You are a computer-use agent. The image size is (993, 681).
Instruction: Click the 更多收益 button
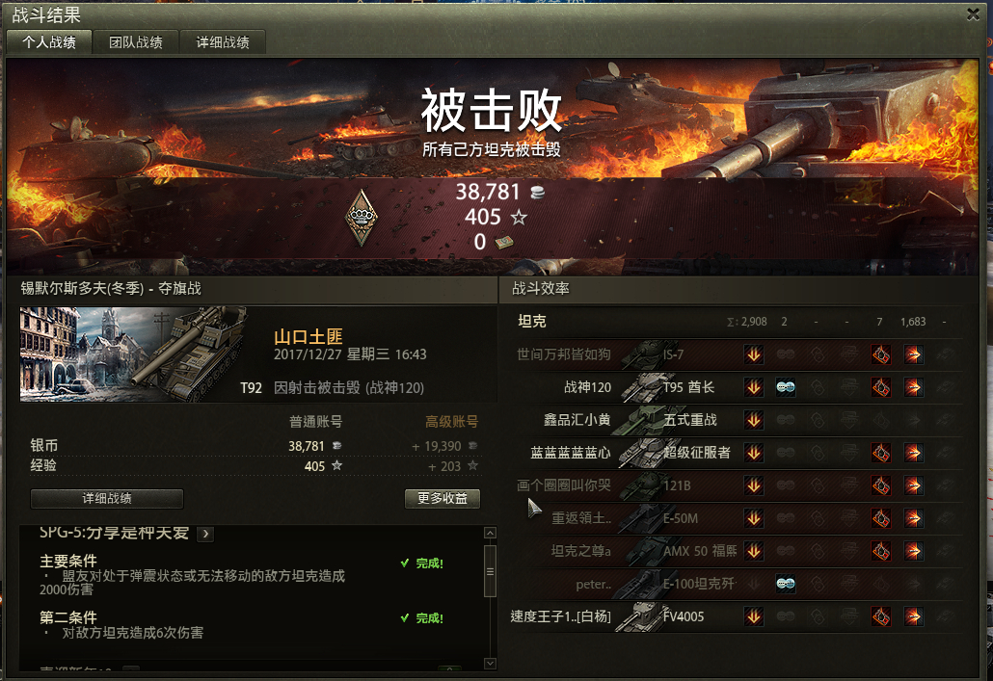[443, 498]
